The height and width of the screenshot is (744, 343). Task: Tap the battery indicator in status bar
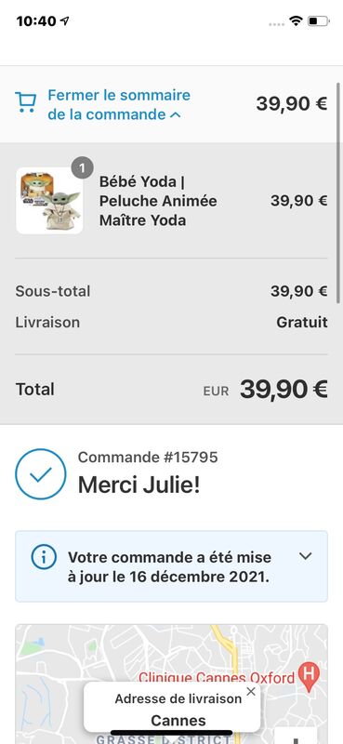[x=318, y=21]
